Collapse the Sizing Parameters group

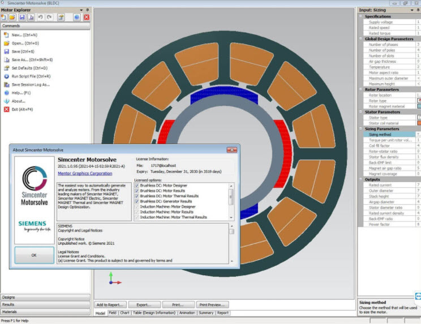[361, 129]
